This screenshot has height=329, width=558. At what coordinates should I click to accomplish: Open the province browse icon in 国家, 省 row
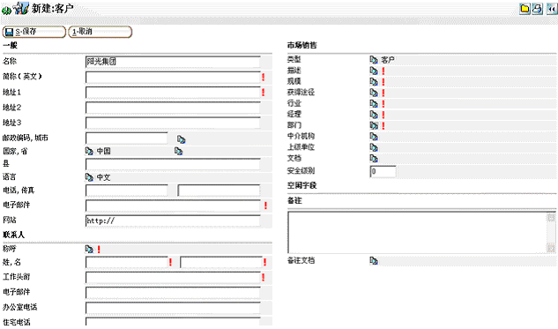pyautogui.click(x=178, y=152)
